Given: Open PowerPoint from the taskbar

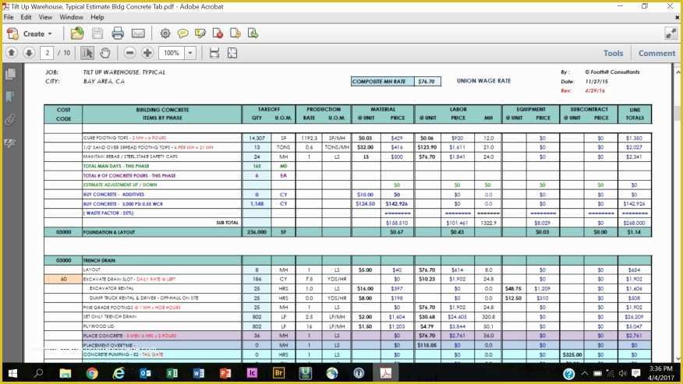Looking at the screenshot, I should pos(225,373).
